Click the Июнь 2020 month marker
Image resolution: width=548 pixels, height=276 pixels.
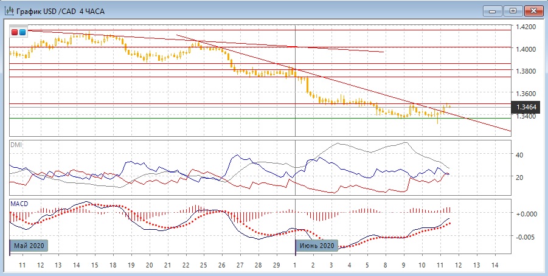pyautogui.click(x=316, y=246)
